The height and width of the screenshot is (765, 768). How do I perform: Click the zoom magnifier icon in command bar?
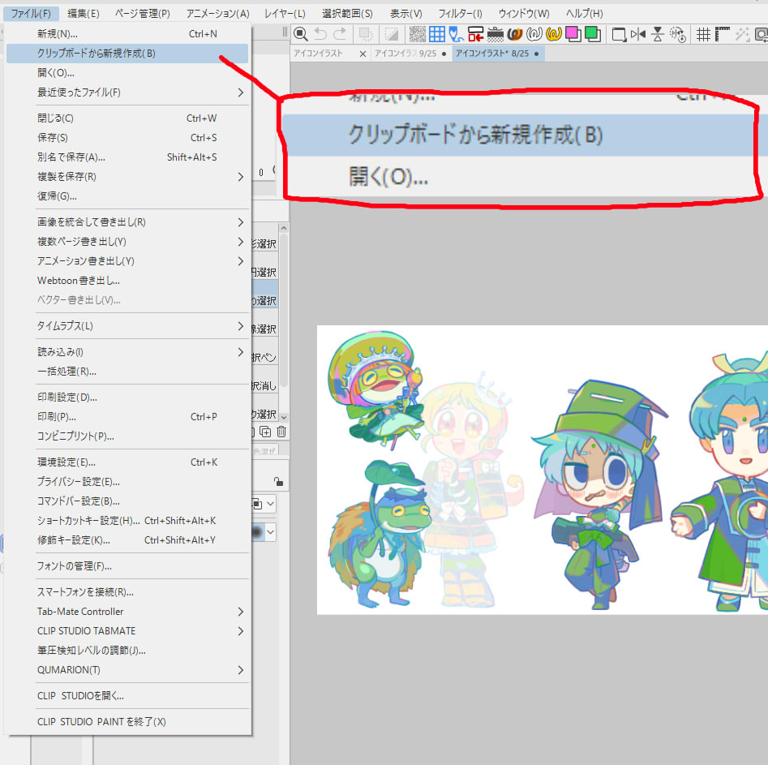tap(300, 34)
